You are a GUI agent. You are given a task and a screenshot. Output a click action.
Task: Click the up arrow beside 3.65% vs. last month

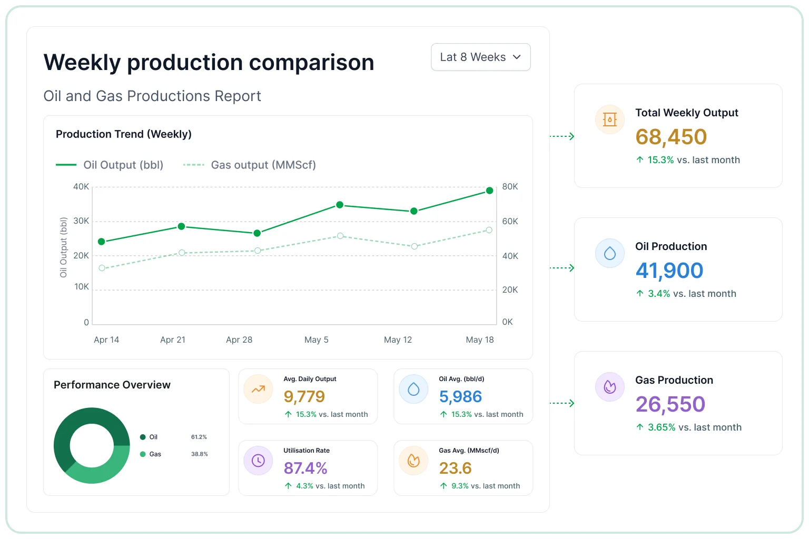640,427
